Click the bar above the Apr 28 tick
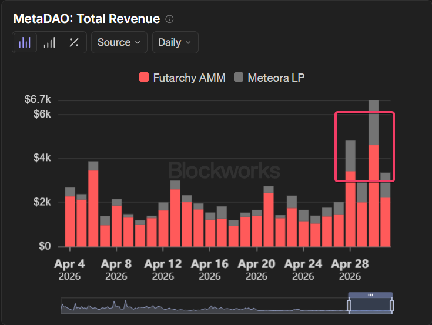 pyautogui.click(x=350, y=193)
